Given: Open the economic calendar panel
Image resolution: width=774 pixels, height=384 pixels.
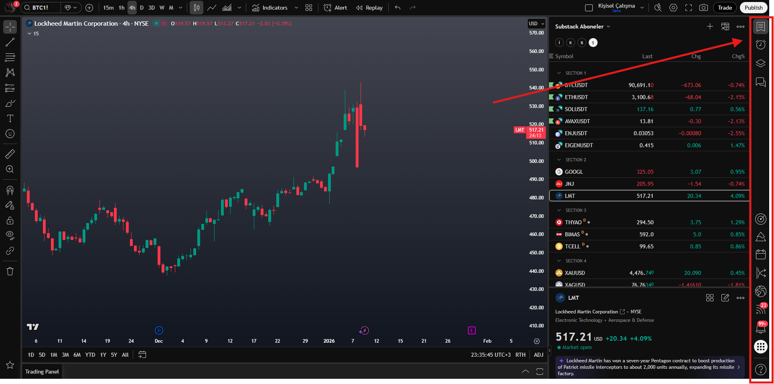Looking at the screenshot, I should click(760, 254).
